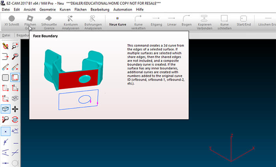
Task: Click Kurve schließen in the toolbar
Action: (x=224, y=22)
